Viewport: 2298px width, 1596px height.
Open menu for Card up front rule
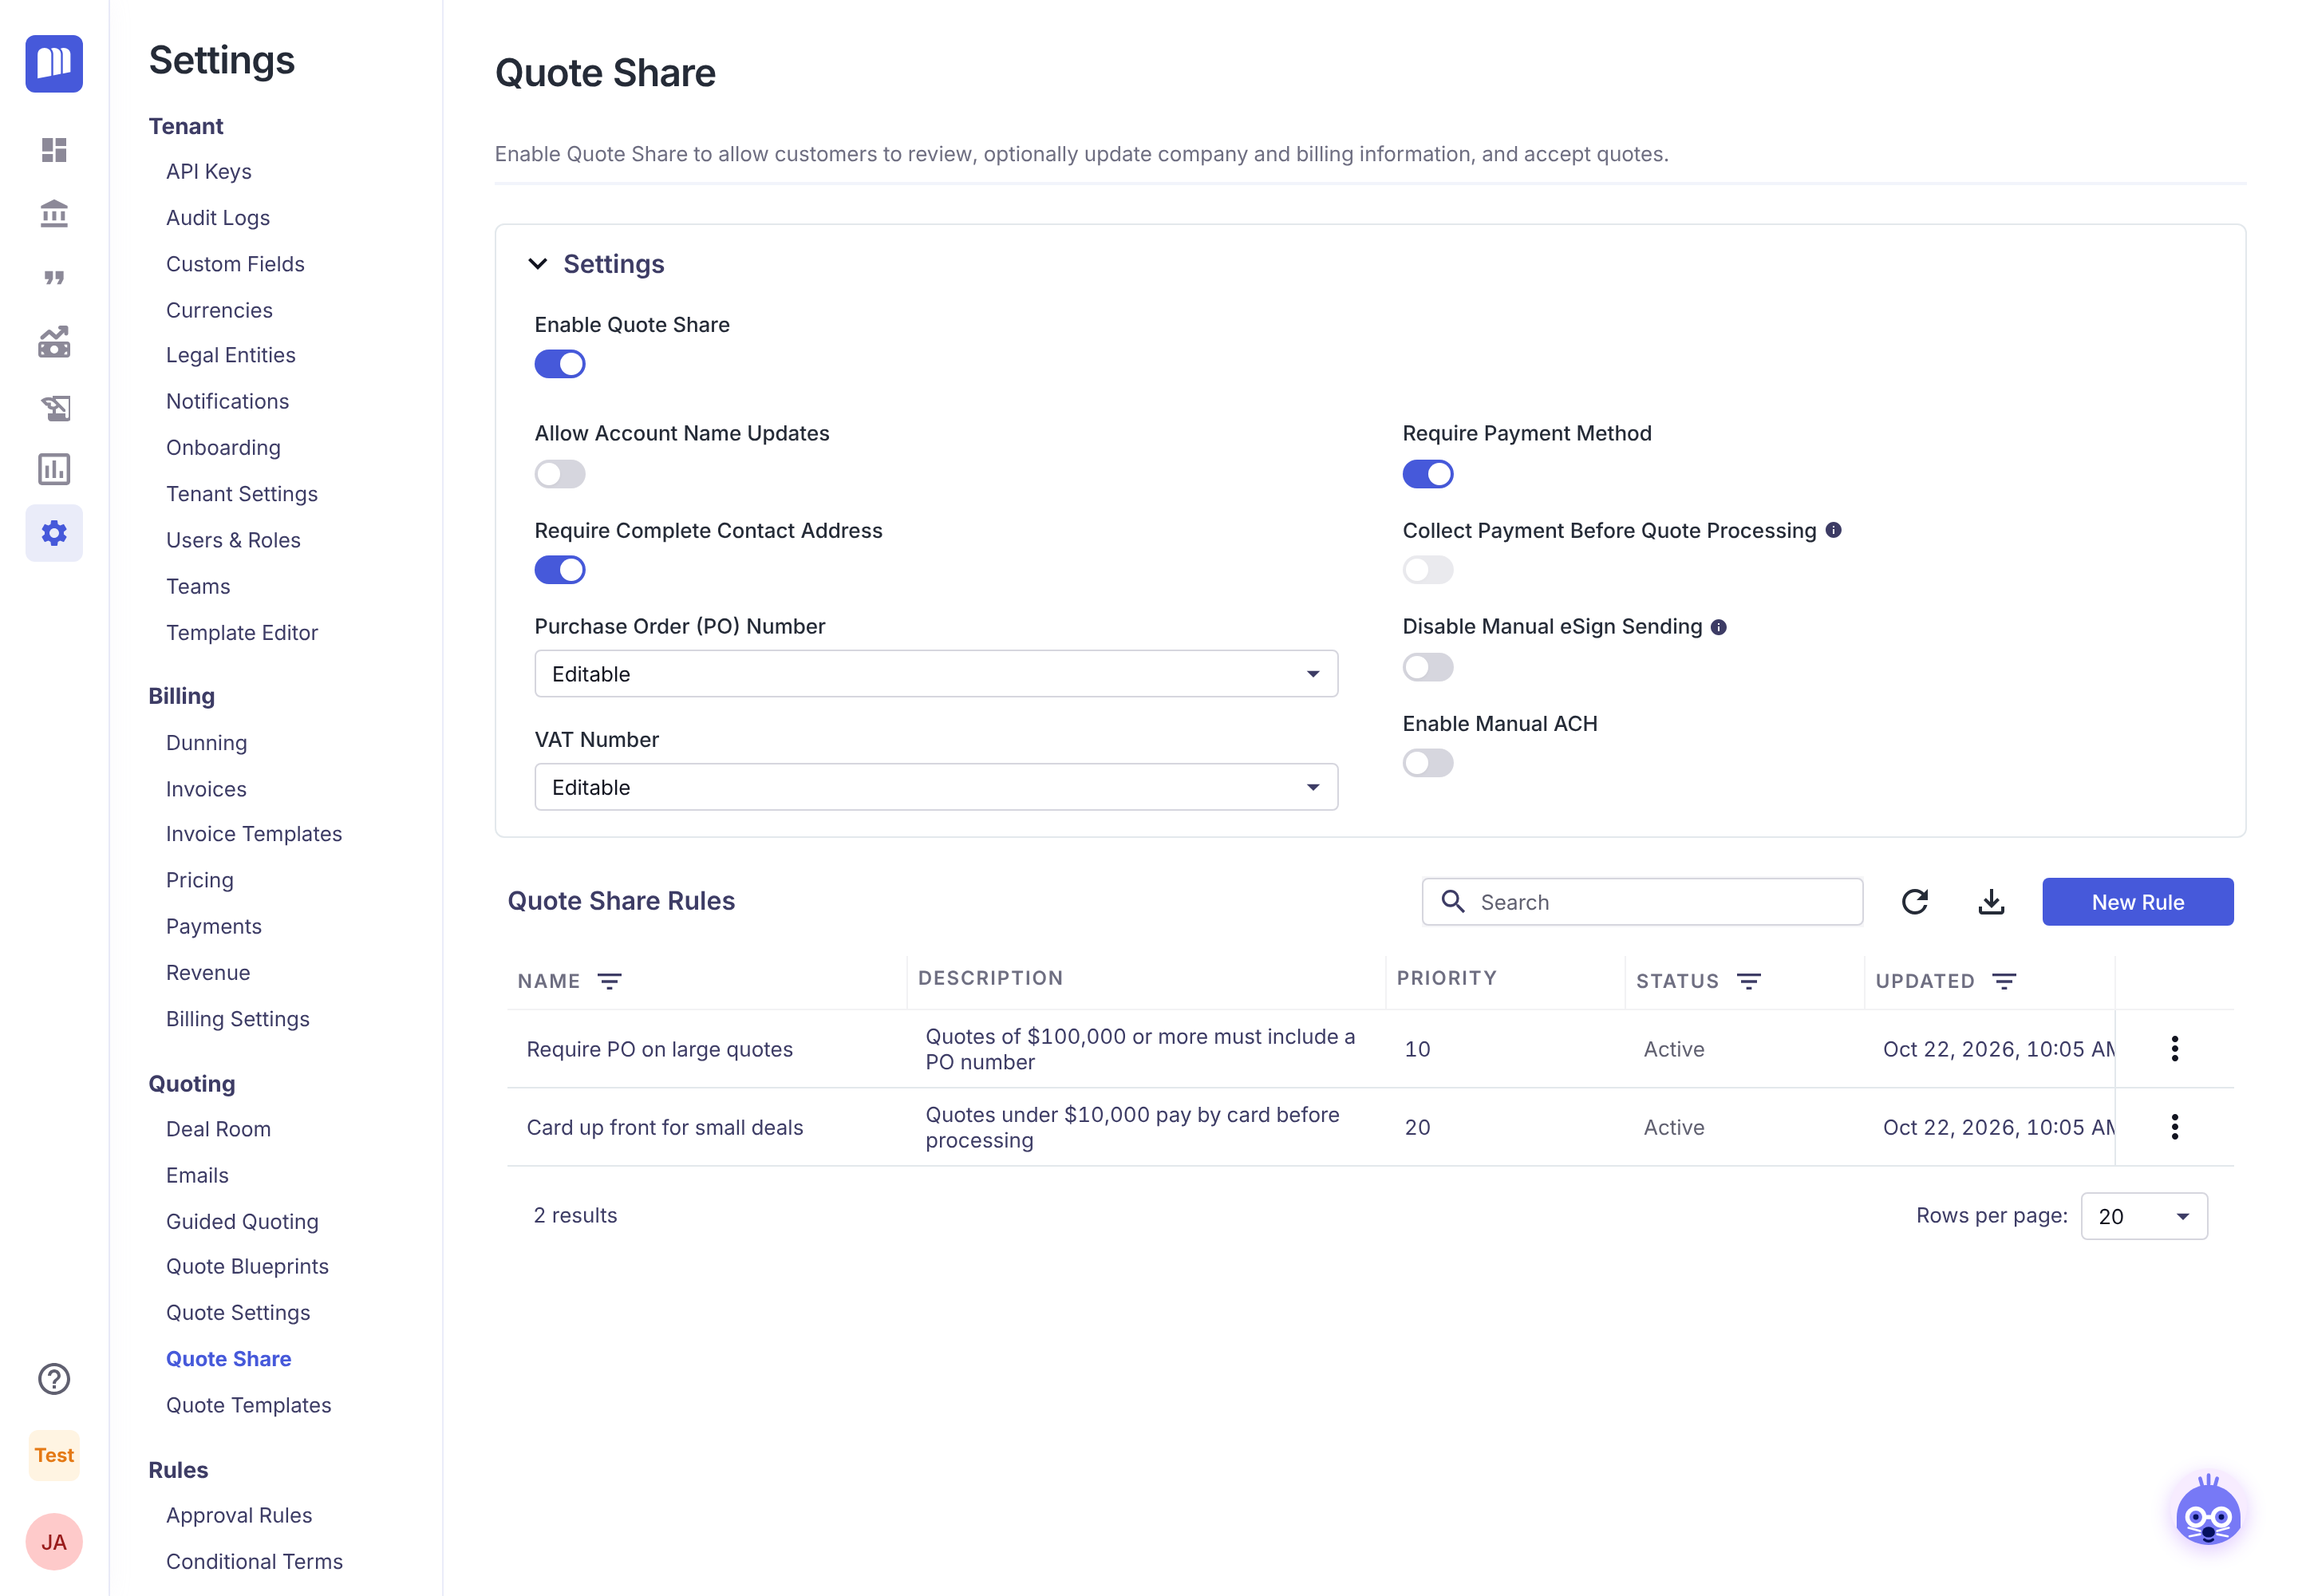click(x=2174, y=1127)
